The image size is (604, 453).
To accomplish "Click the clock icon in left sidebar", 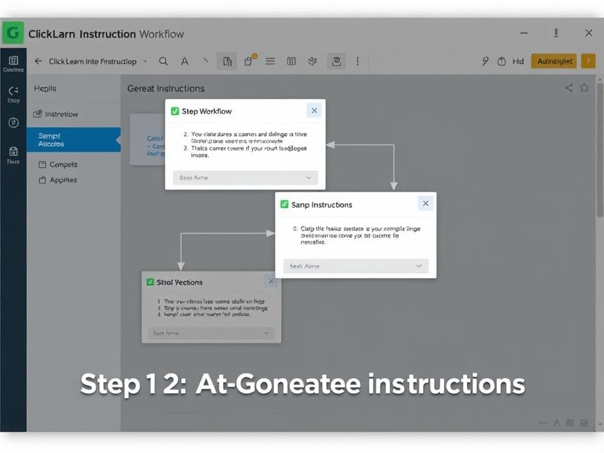I will pos(13,123).
